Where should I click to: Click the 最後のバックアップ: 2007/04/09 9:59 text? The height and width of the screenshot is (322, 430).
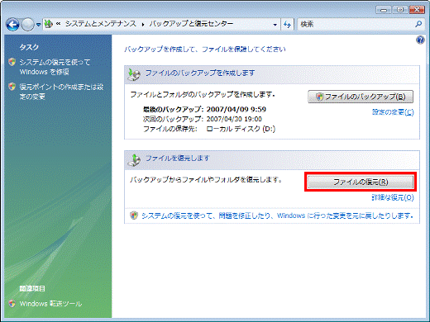click(x=204, y=109)
